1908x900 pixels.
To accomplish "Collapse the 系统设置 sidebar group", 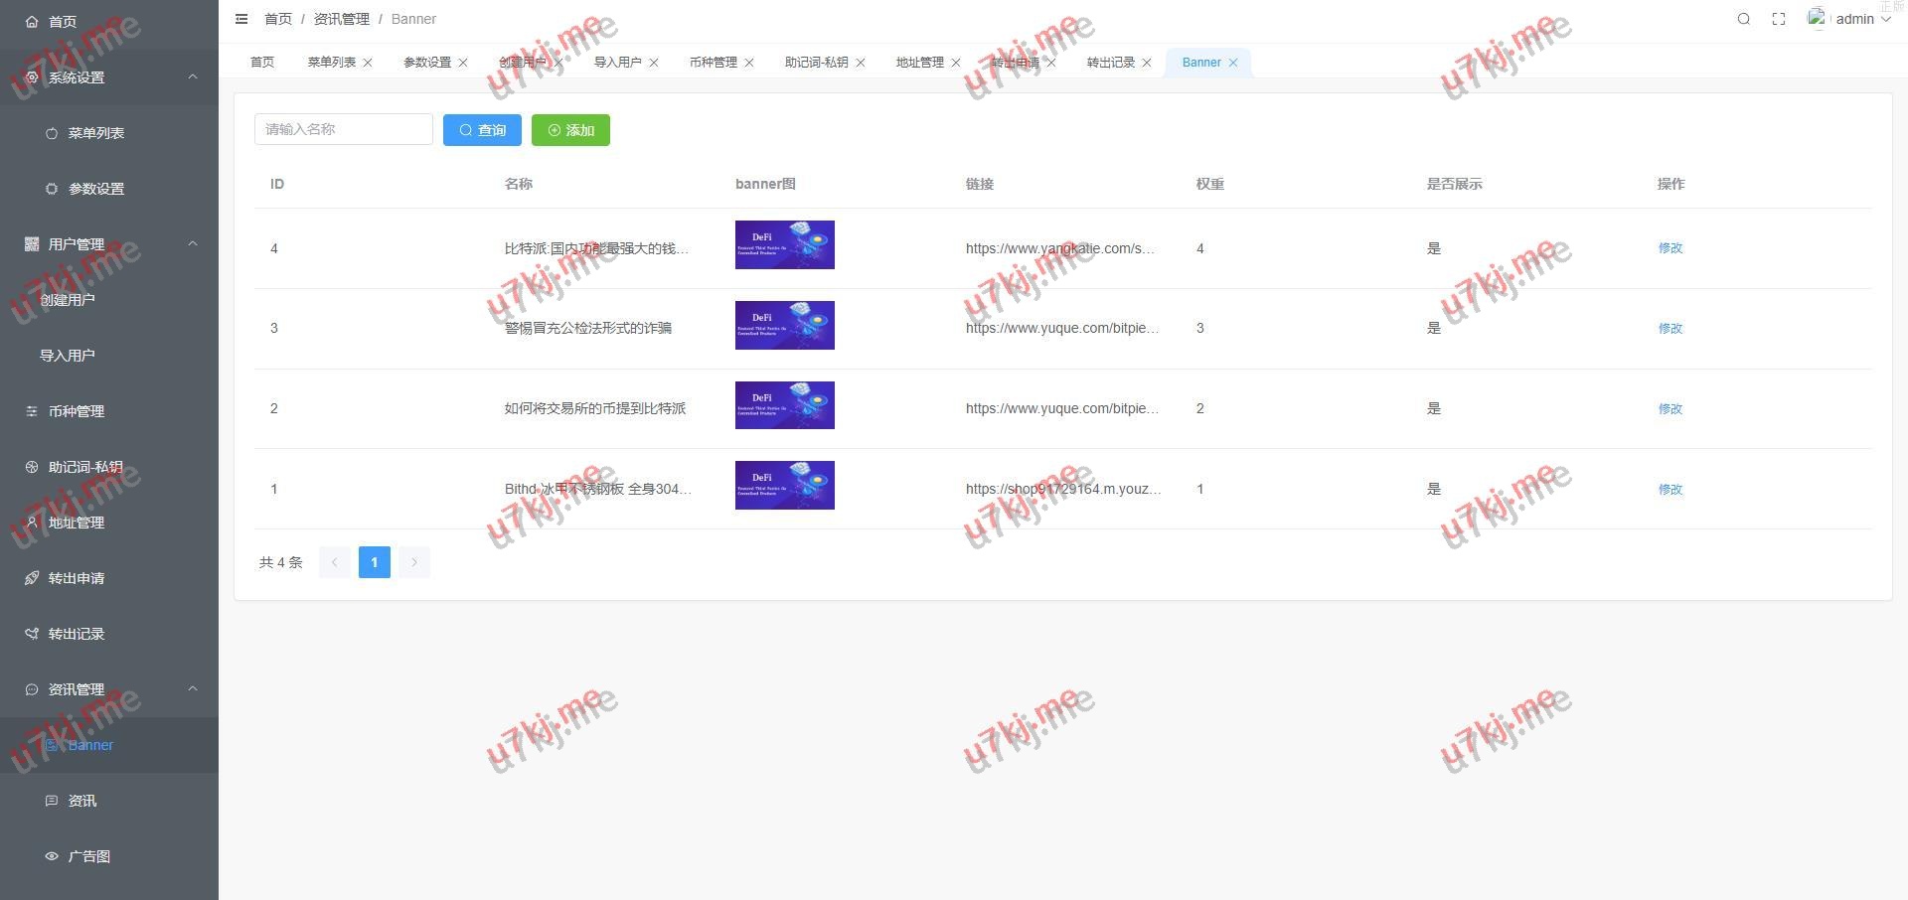I will [193, 77].
